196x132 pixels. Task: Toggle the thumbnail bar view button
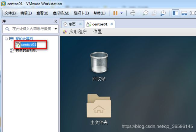click(184, 13)
